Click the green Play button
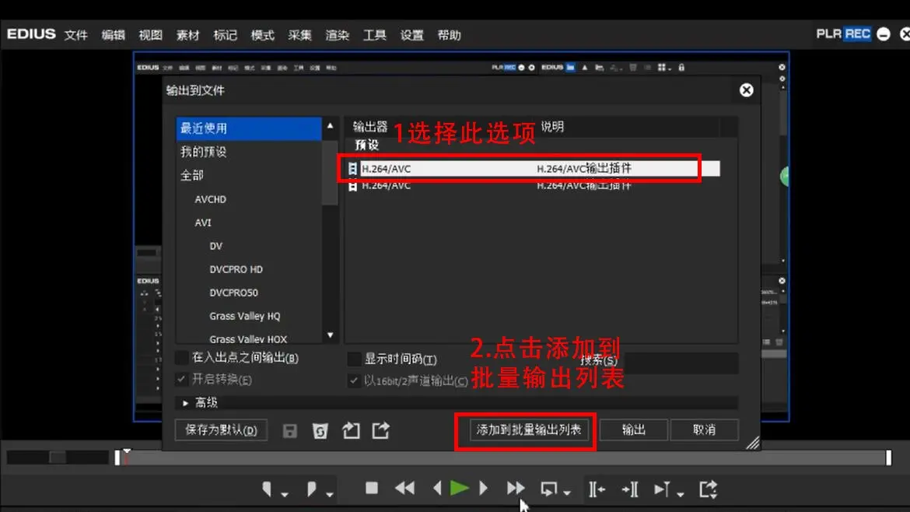910x512 pixels. coord(459,488)
